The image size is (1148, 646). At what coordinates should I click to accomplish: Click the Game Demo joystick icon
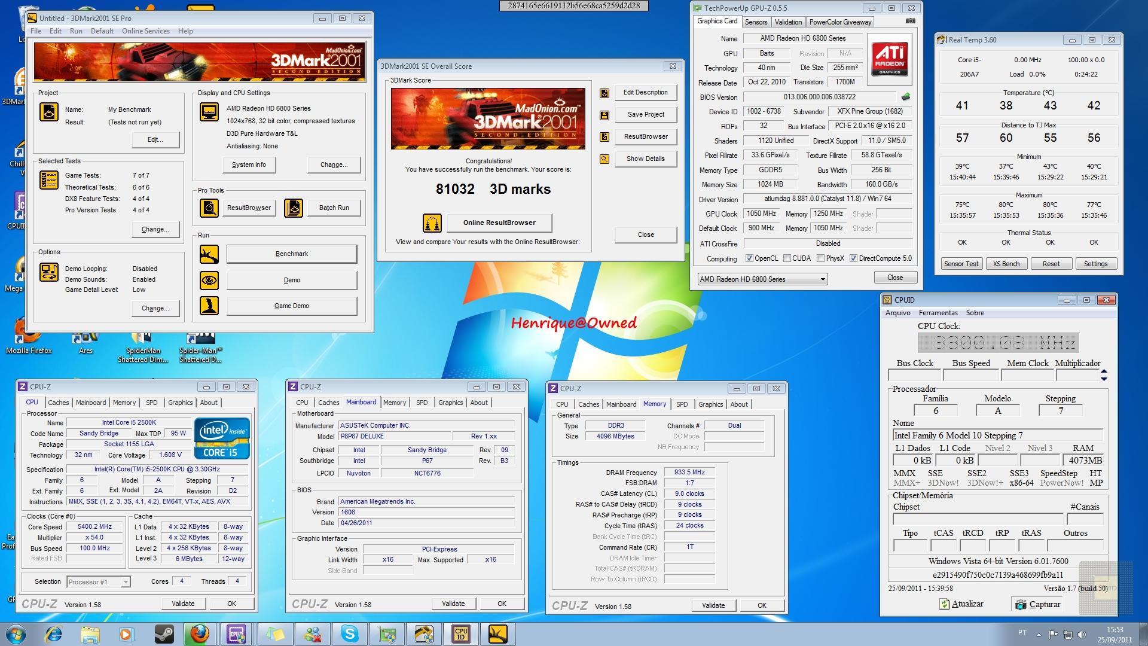click(x=209, y=306)
